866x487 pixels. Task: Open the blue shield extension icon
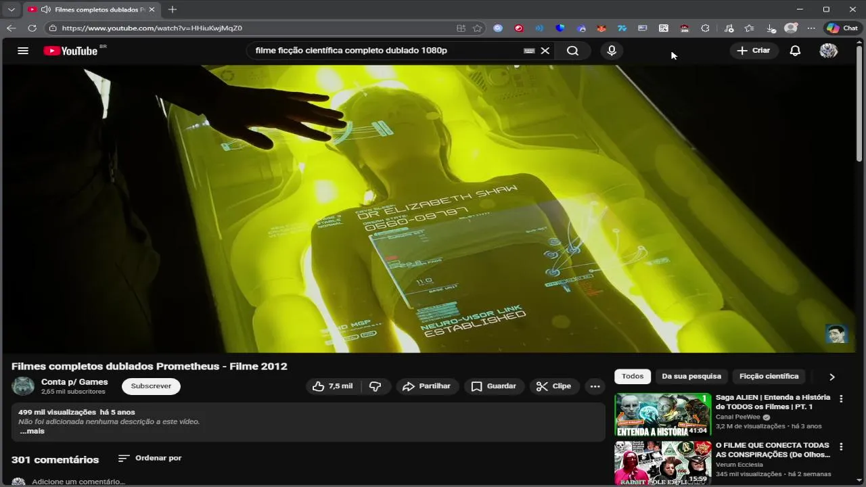[560, 28]
